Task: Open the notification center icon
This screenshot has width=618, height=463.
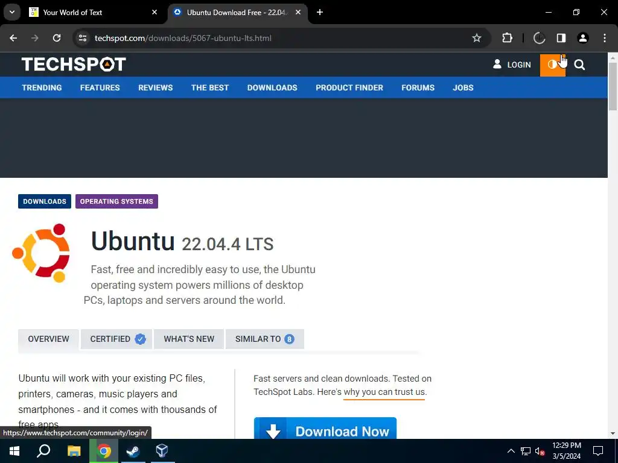Action: pyautogui.click(x=598, y=451)
